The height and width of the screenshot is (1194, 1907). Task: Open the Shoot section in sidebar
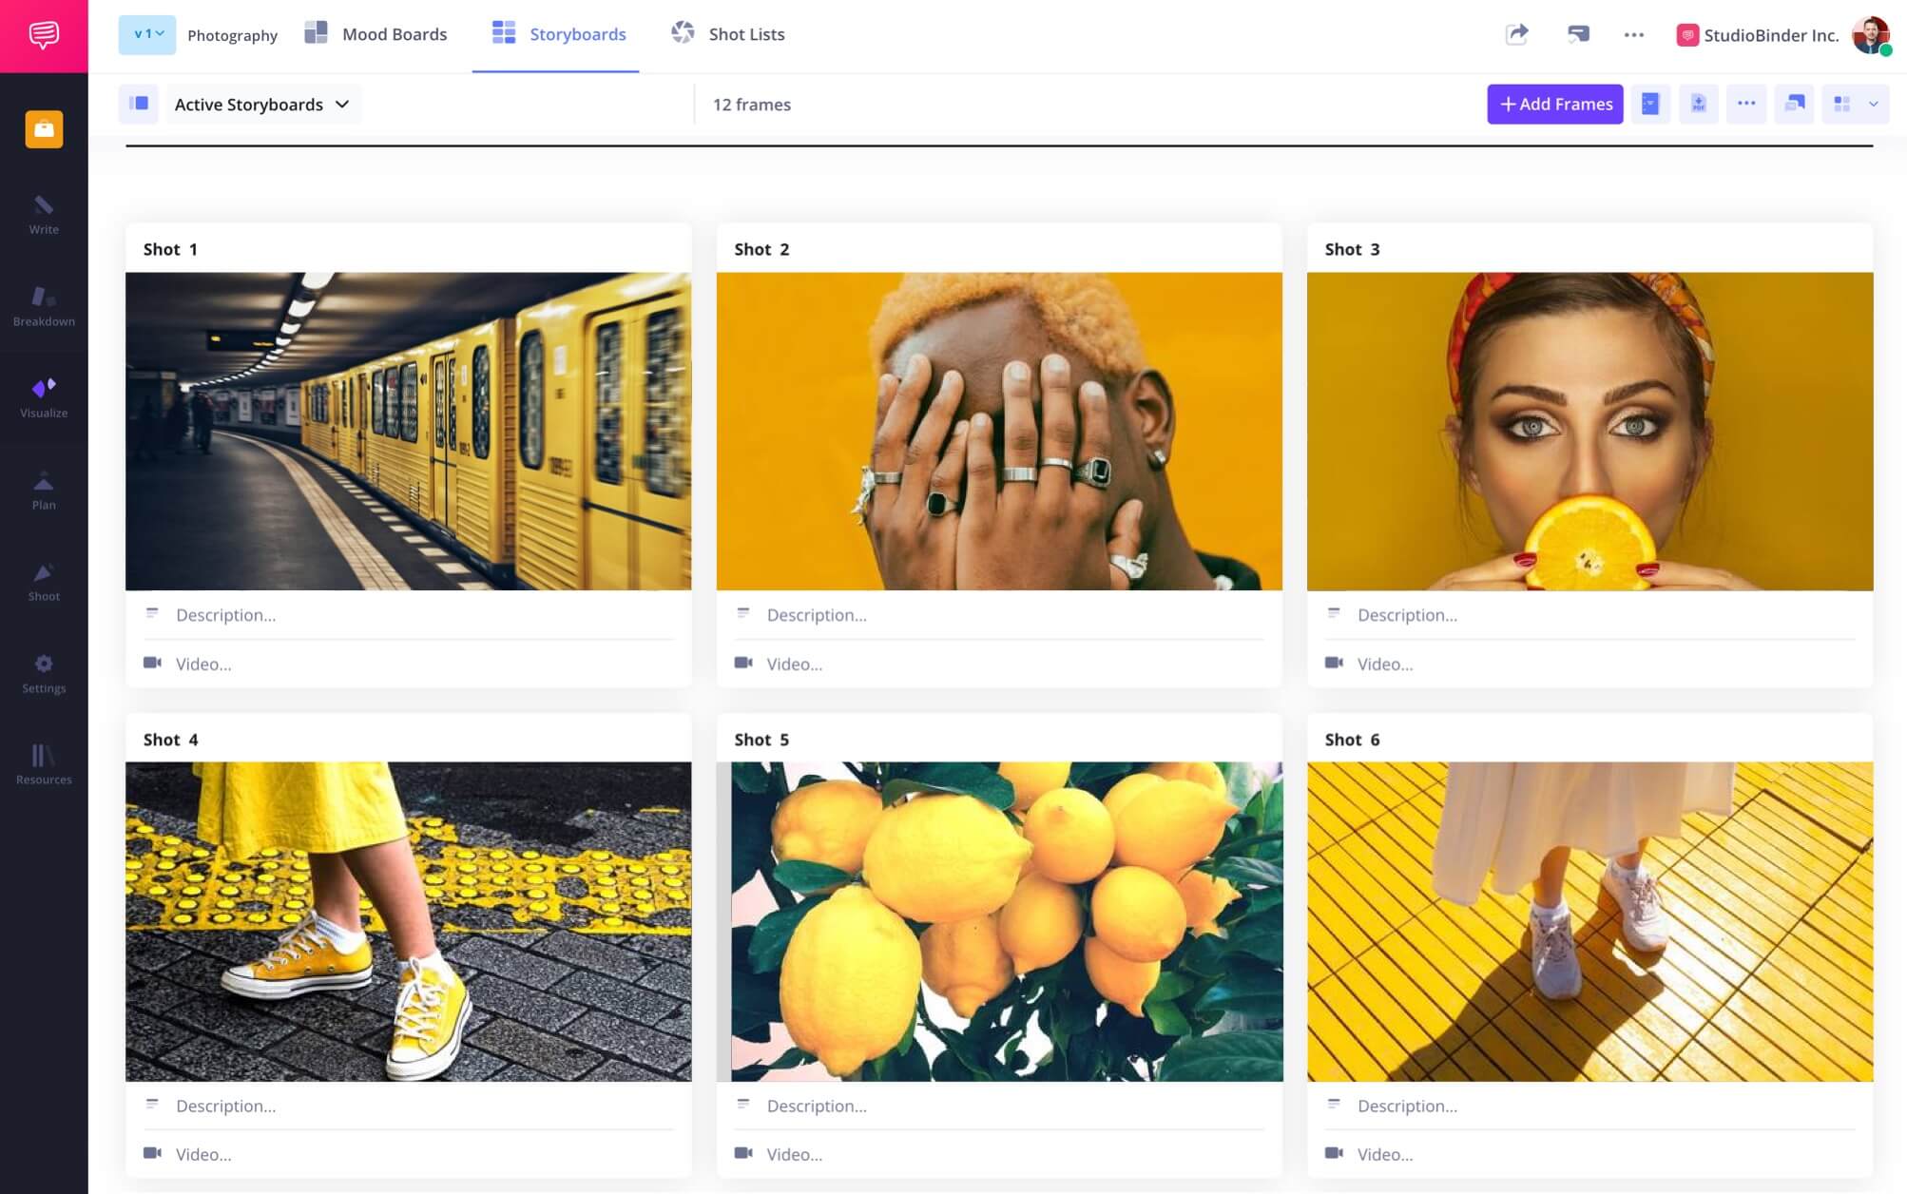point(44,582)
